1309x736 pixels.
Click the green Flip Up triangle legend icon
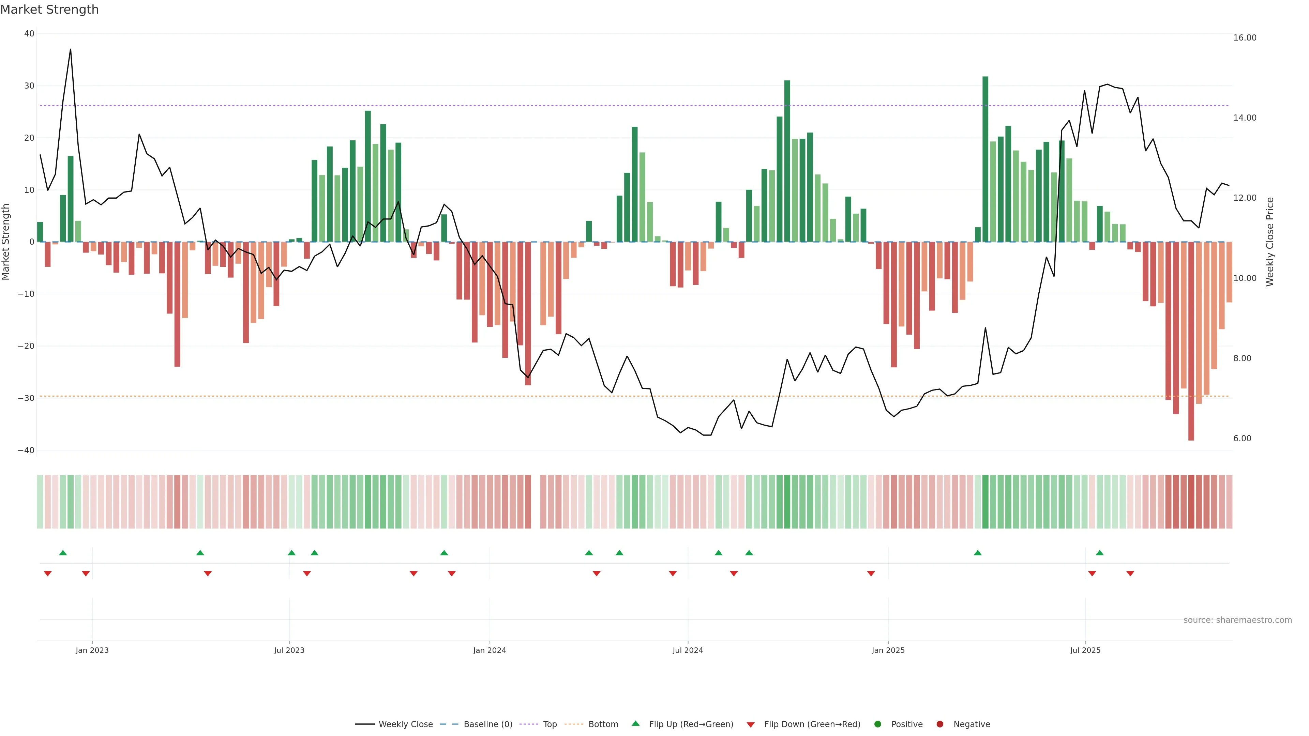click(635, 723)
